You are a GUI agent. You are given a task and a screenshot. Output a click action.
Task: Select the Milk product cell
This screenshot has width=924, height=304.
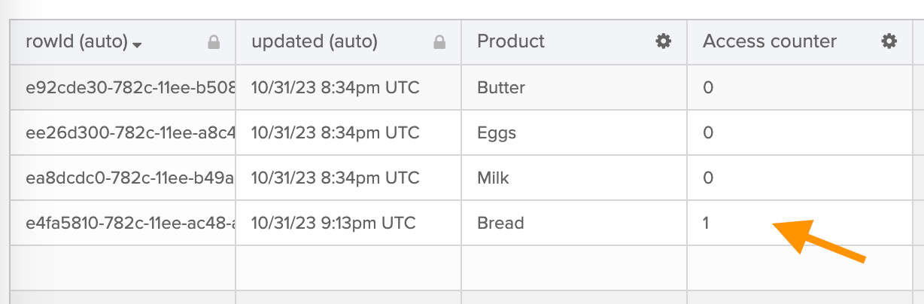494,178
